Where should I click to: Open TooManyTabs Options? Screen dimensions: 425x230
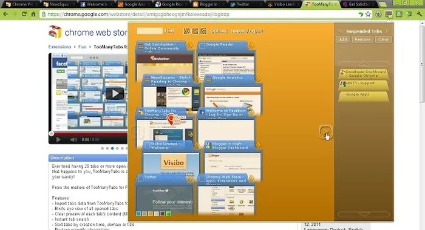(219, 31)
